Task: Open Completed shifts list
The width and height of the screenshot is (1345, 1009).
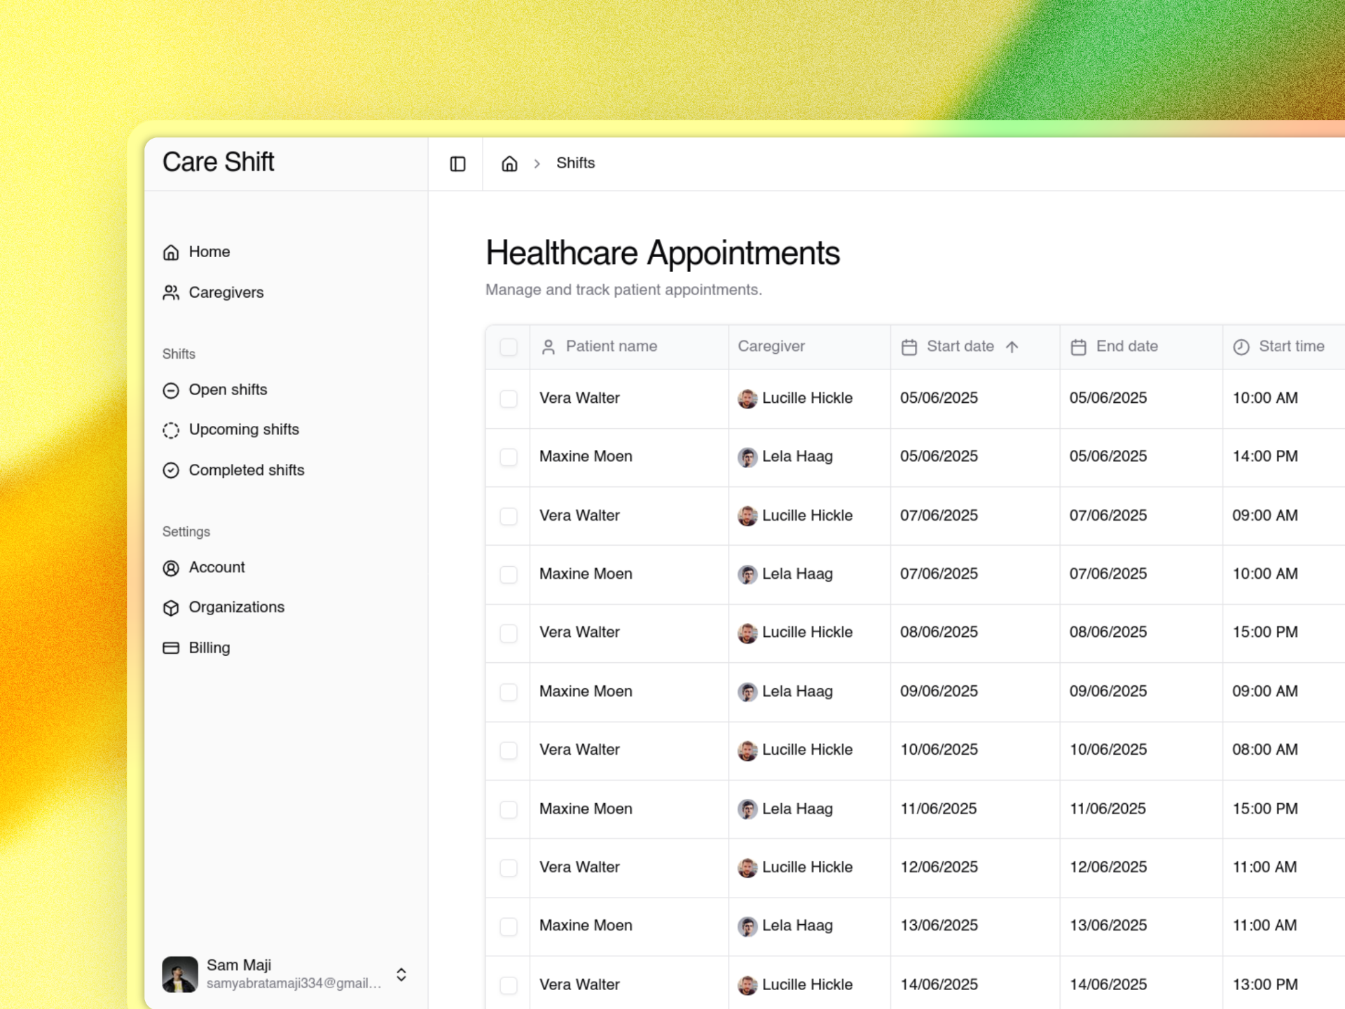Action: 246,470
